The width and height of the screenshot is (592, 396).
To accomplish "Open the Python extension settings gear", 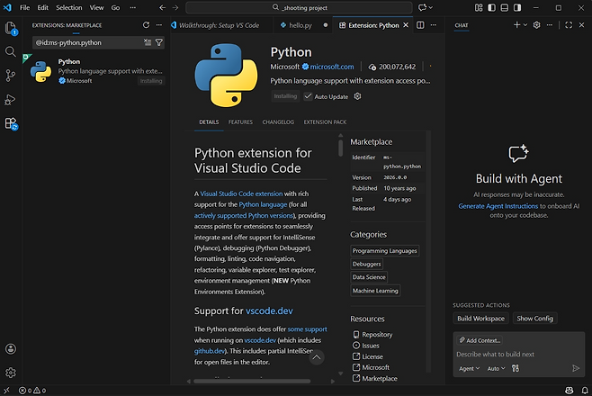I will pos(358,96).
